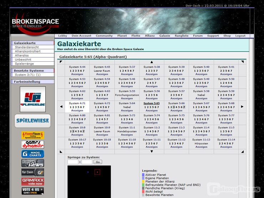Click Anzeigen under System 11:13 Hörposten

[201, 147]
